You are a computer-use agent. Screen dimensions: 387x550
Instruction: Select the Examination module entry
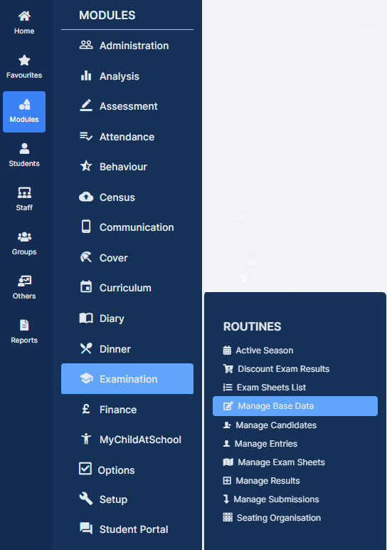(127, 379)
